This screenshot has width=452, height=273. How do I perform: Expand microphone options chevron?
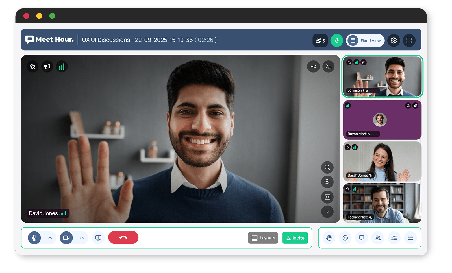pos(50,238)
